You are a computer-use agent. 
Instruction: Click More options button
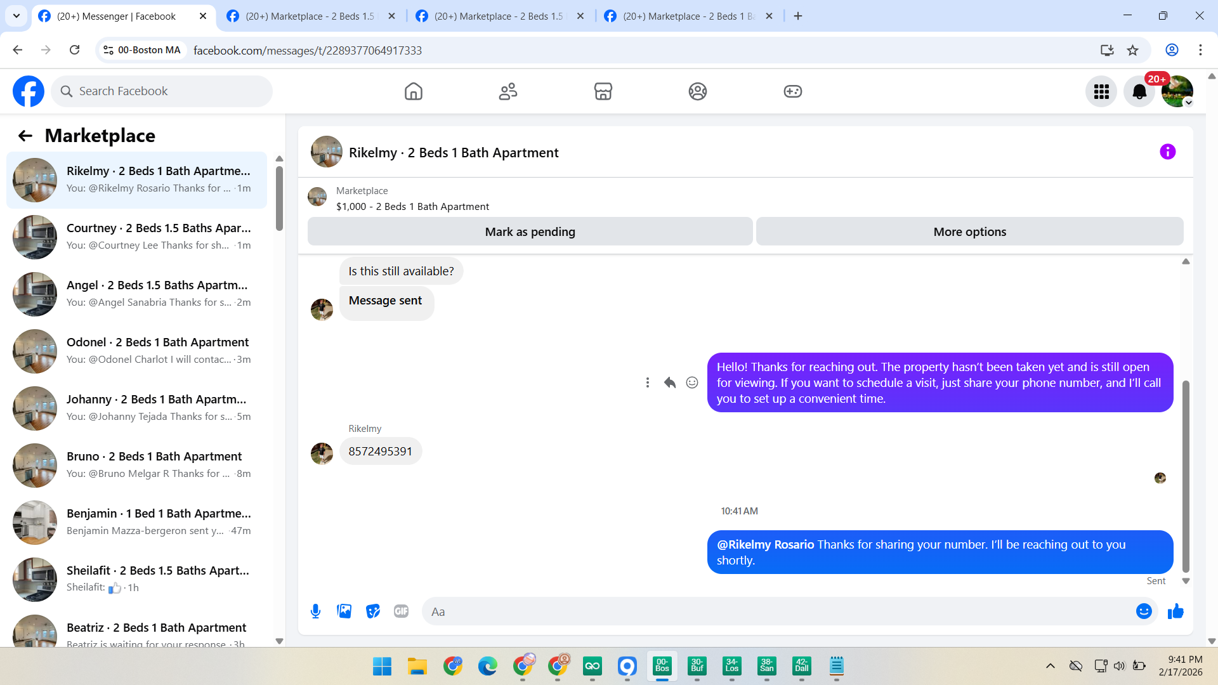click(x=969, y=232)
